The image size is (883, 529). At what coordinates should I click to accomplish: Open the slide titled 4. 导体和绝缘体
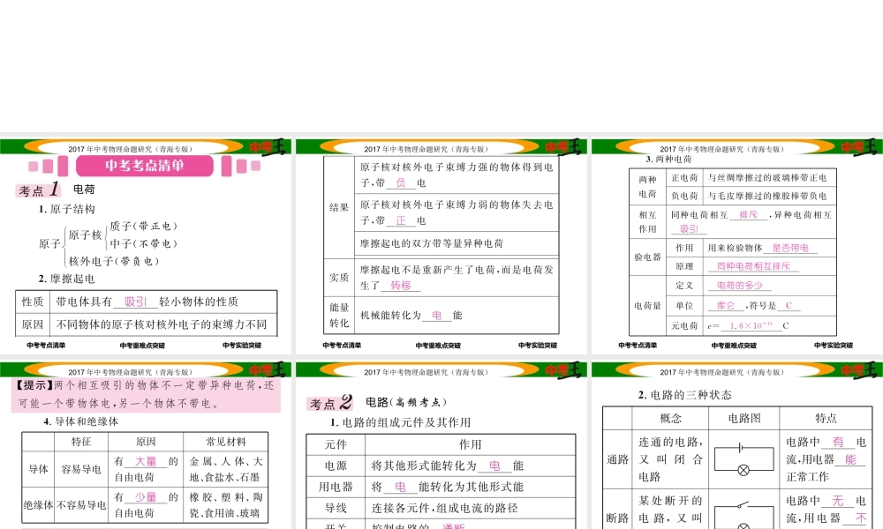[146, 445]
